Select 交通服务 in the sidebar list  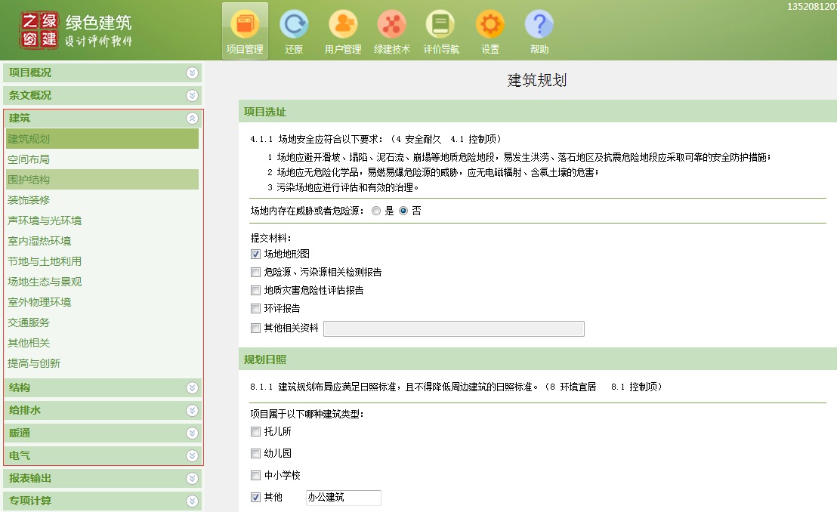click(29, 322)
